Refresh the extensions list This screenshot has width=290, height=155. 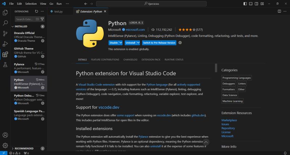[37, 12]
